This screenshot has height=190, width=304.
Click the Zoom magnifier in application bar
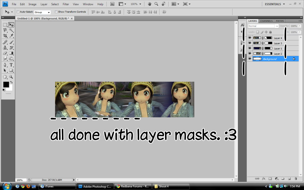[x=156, y=4]
